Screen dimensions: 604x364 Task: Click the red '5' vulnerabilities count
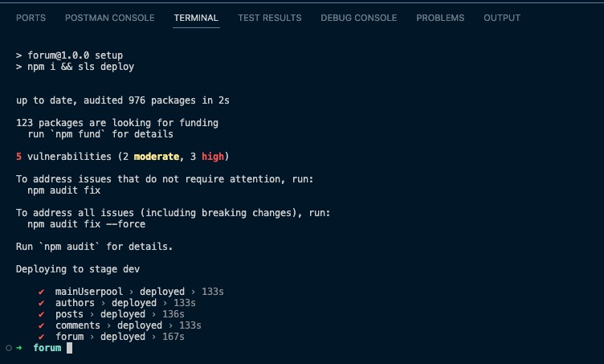pos(18,157)
